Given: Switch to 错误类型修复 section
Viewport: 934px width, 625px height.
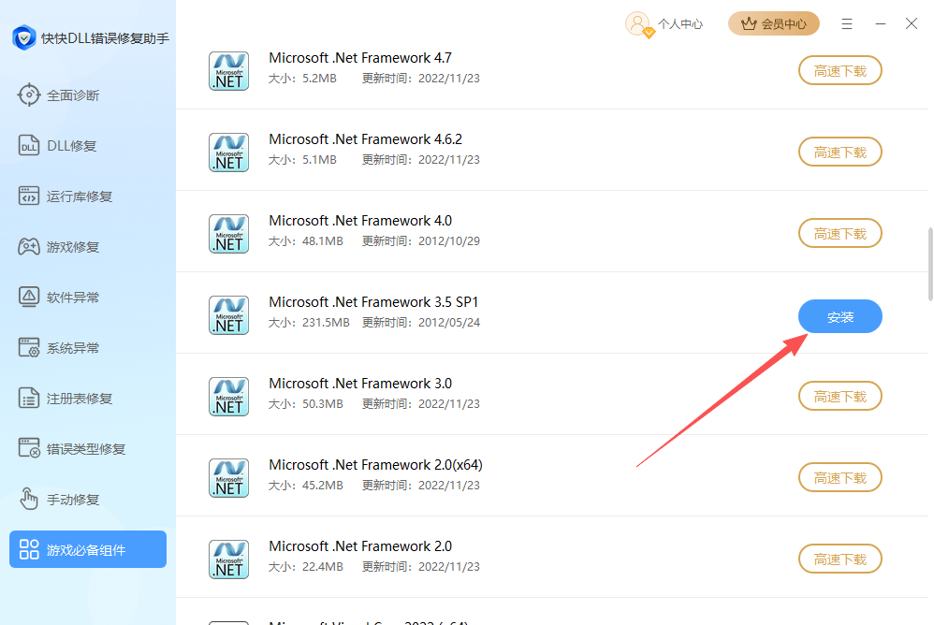Looking at the screenshot, I should tap(86, 449).
